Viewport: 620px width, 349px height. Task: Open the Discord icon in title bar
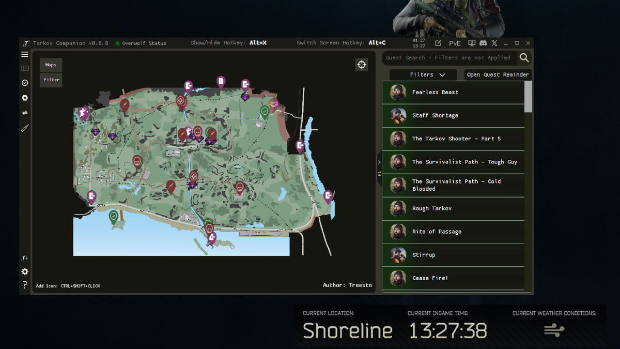(x=483, y=43)
